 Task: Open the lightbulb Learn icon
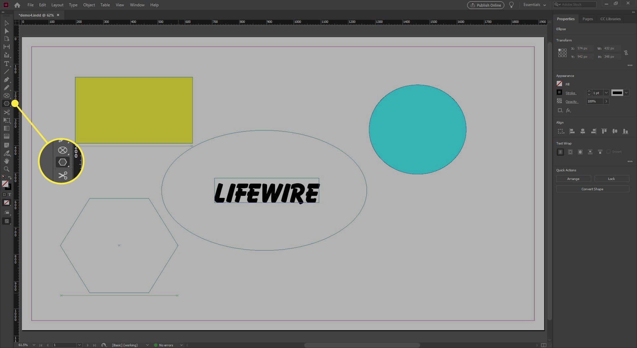click(x=511, y=5)
